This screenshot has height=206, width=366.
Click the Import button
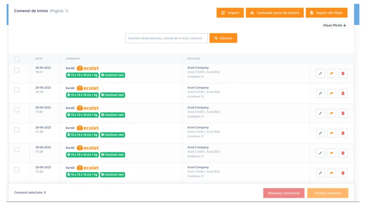(230, 13)
